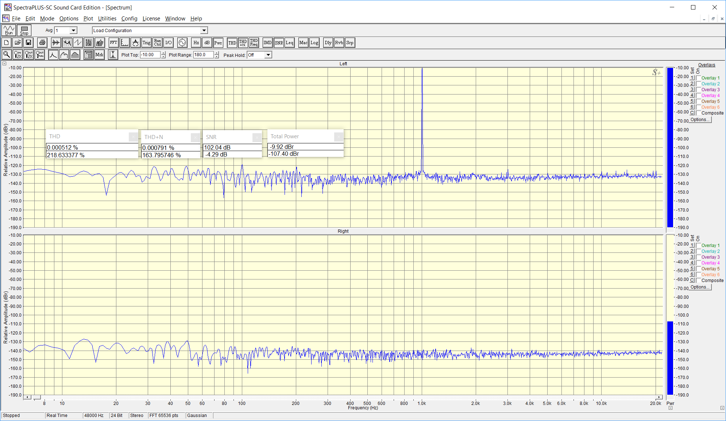The height and width of the screenshot is (421, 726).
Task: Click the print icon in toolbar
Action: pos(42,43)
